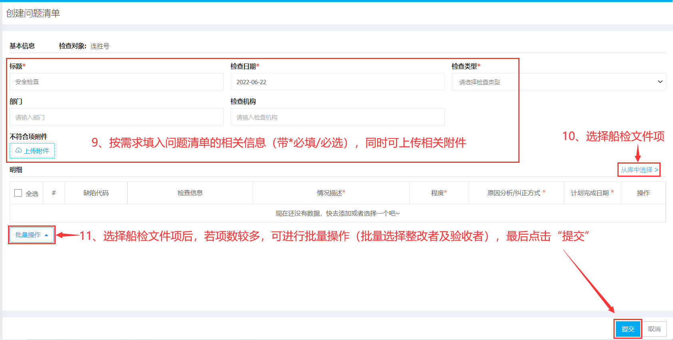Click the 操作 column header

pyautogui.click(x=643, y=193)
